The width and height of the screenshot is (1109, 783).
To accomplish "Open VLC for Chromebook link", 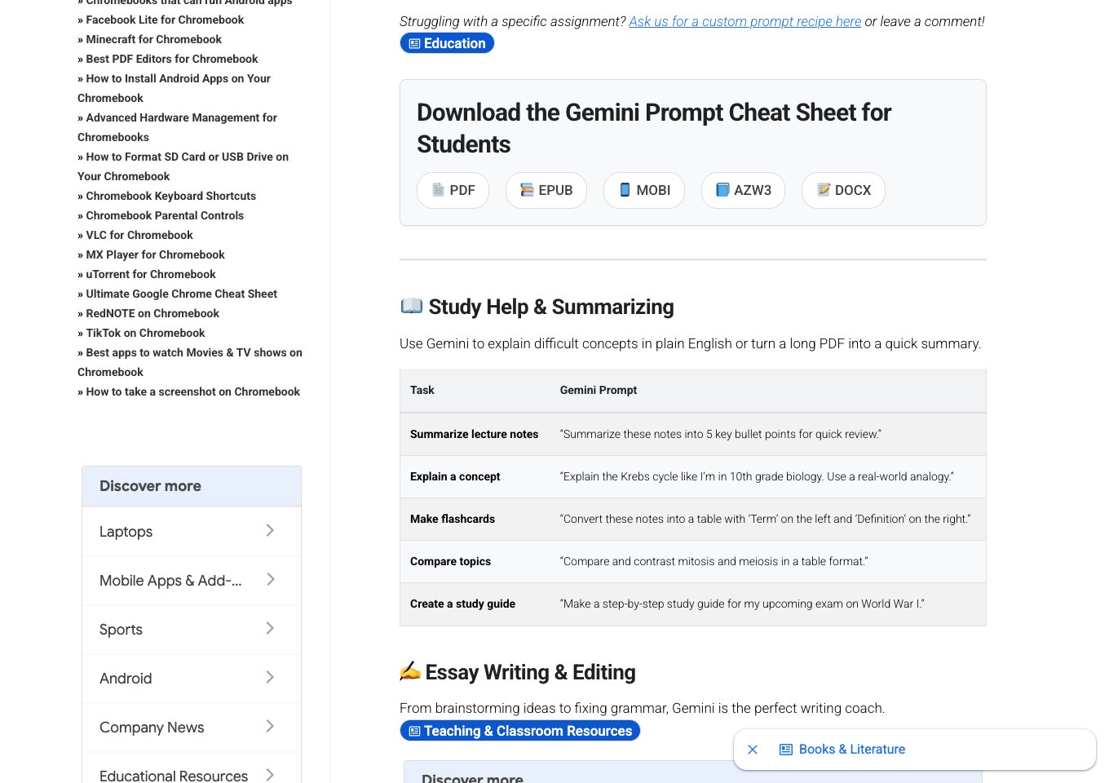I will point(139,235).
